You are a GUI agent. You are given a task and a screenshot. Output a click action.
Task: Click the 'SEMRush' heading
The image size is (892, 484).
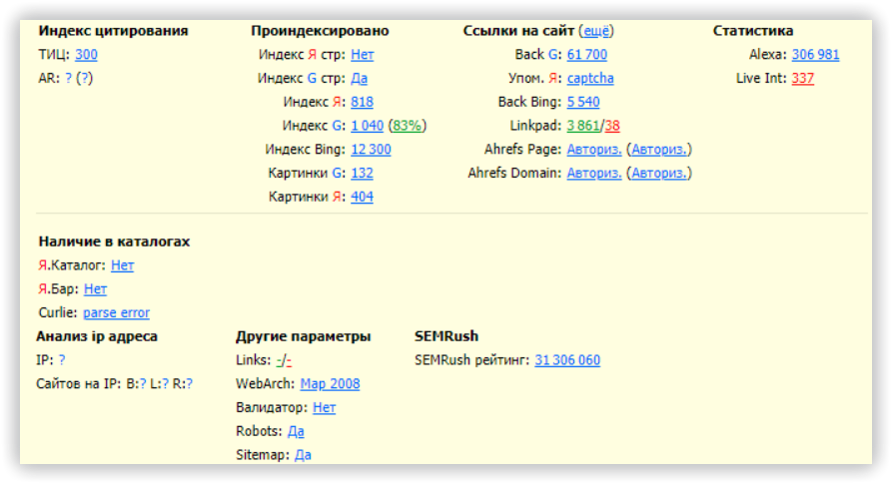(x=446, y=337)
